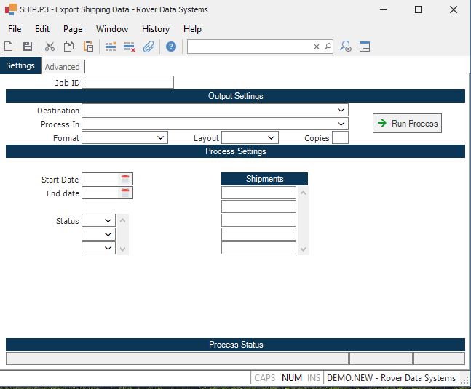Click the paperclip attachments icon
Screen dimensions: 471x389
149,47
